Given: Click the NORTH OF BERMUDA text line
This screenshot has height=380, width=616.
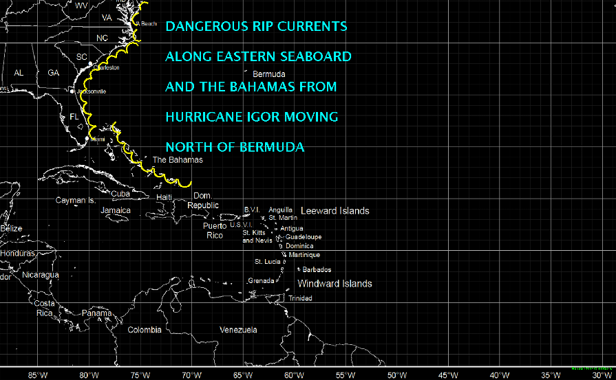Looking at the screenshot, I should 235,147.
